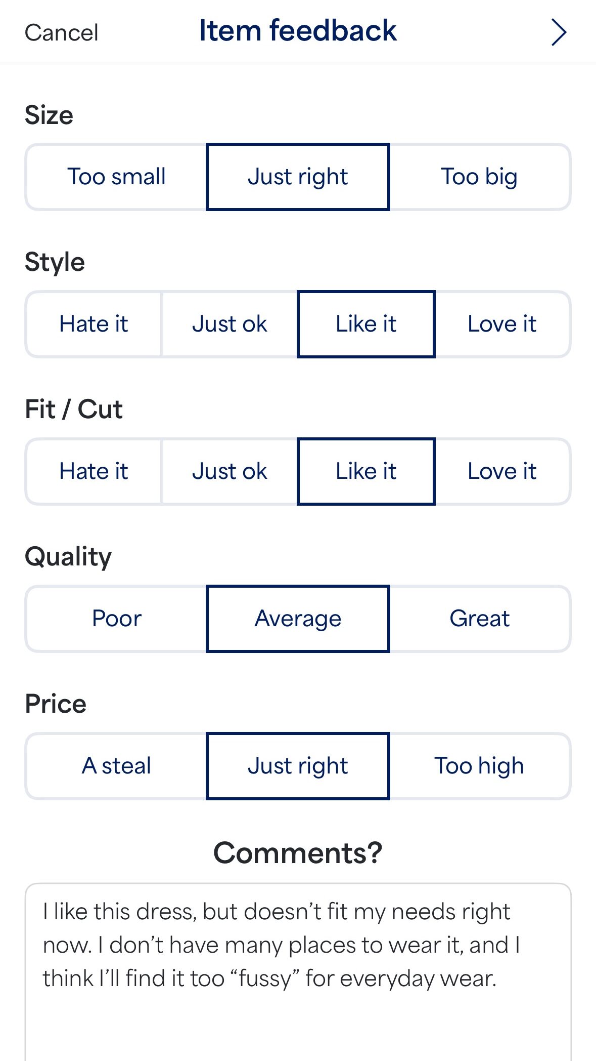Choose "Just right" under Size
The image size is (596, 1061).
(x=298, y=177)
